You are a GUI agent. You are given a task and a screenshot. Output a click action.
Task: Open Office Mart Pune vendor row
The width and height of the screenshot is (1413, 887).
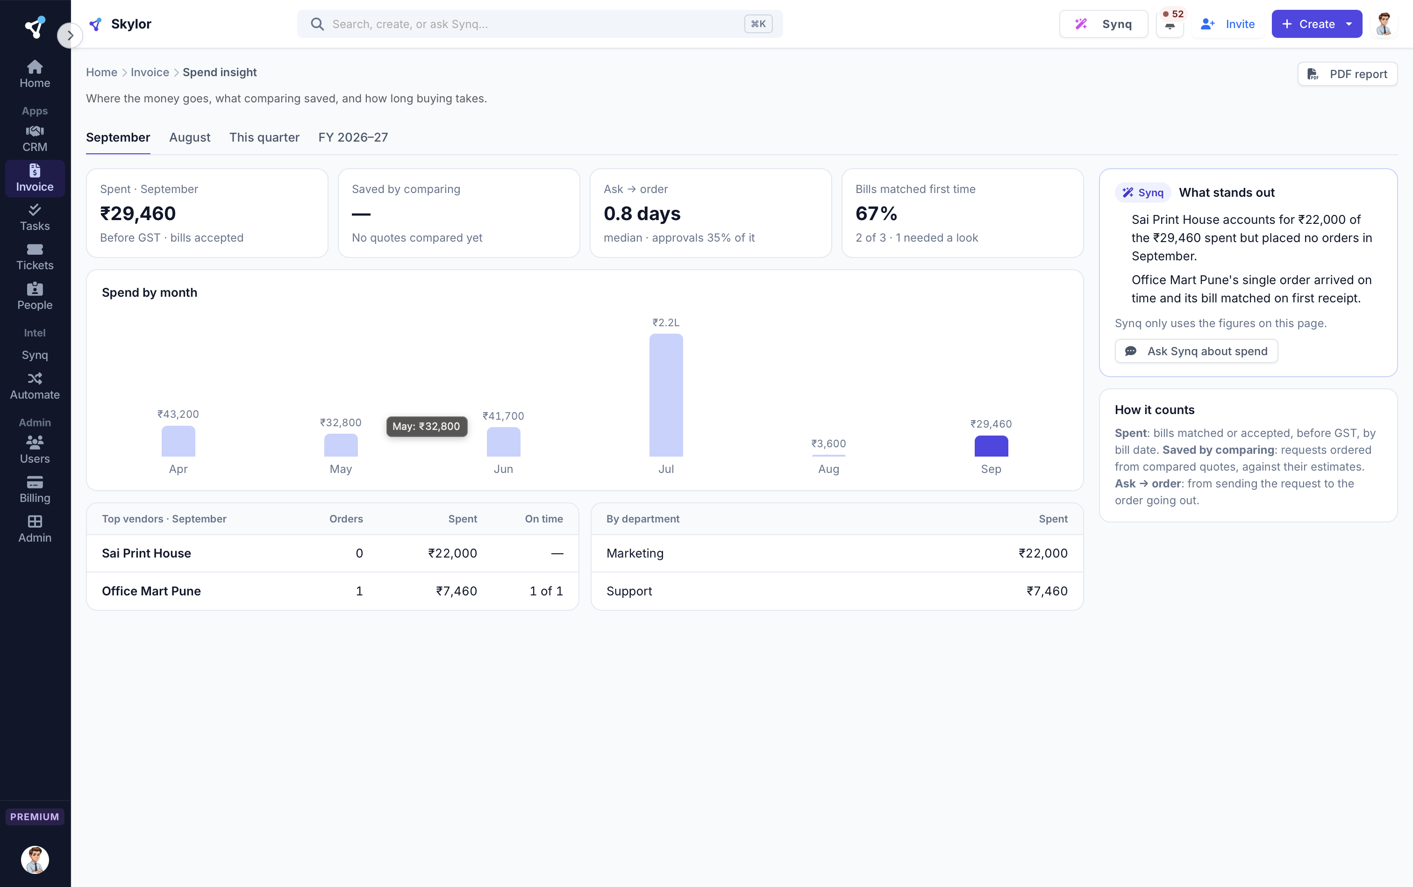(x=333, y=591)
